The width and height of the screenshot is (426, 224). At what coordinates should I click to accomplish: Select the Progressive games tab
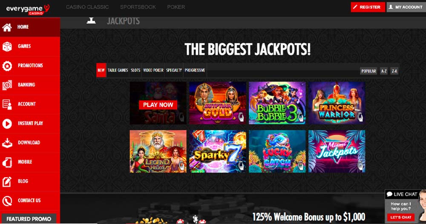tap(195, 70)
